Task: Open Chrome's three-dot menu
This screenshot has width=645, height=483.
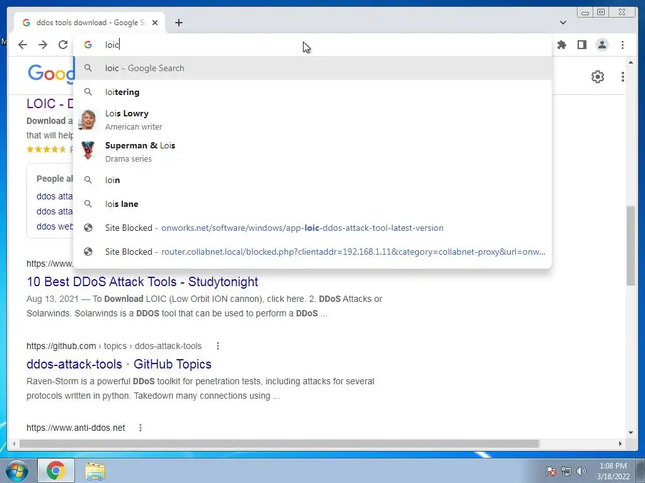Action: click(622, 45)
